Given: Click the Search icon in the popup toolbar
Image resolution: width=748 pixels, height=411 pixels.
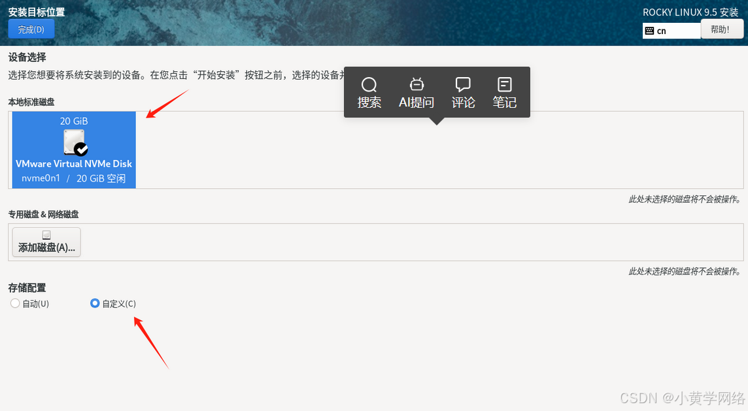Looking at the screenshot, I should pos(369,85).
